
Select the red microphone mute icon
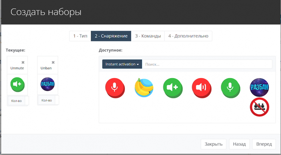(115, 87)
